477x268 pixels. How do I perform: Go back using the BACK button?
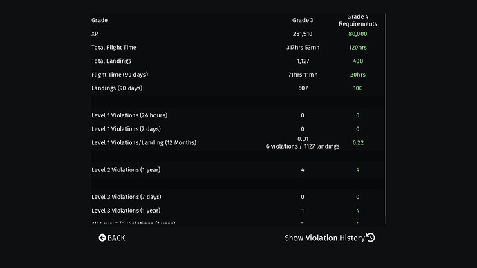111,238
